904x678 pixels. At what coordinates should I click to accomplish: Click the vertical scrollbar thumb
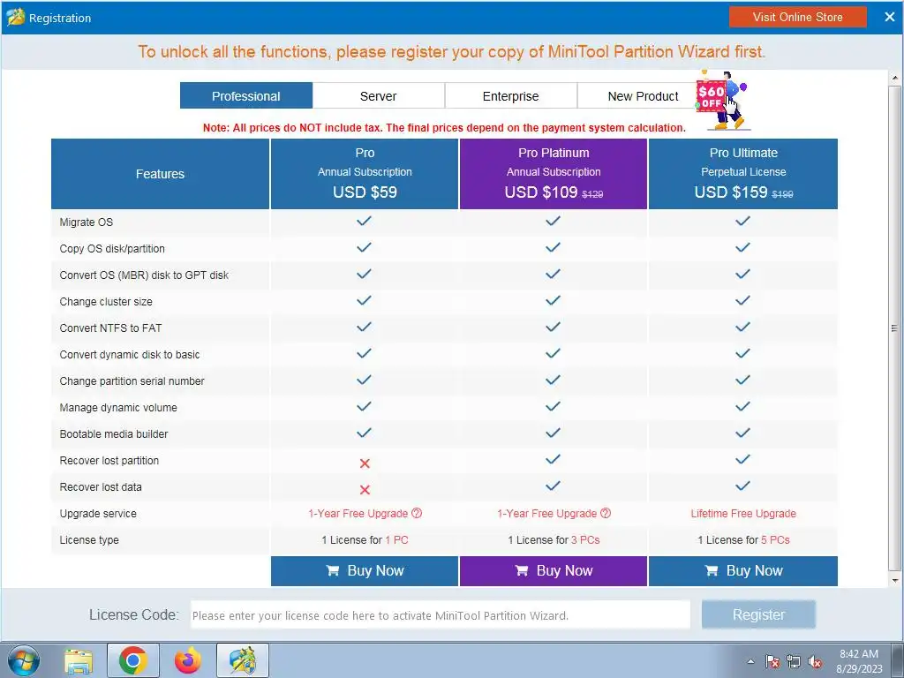[x=895, y=328]
